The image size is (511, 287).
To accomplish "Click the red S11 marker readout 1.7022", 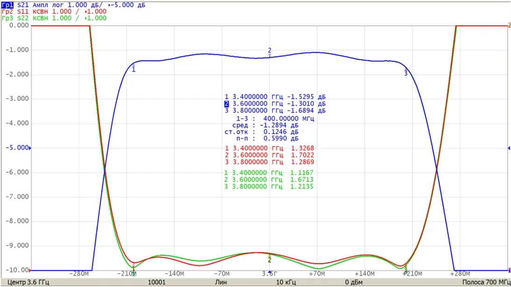I will tap(269, 155).
